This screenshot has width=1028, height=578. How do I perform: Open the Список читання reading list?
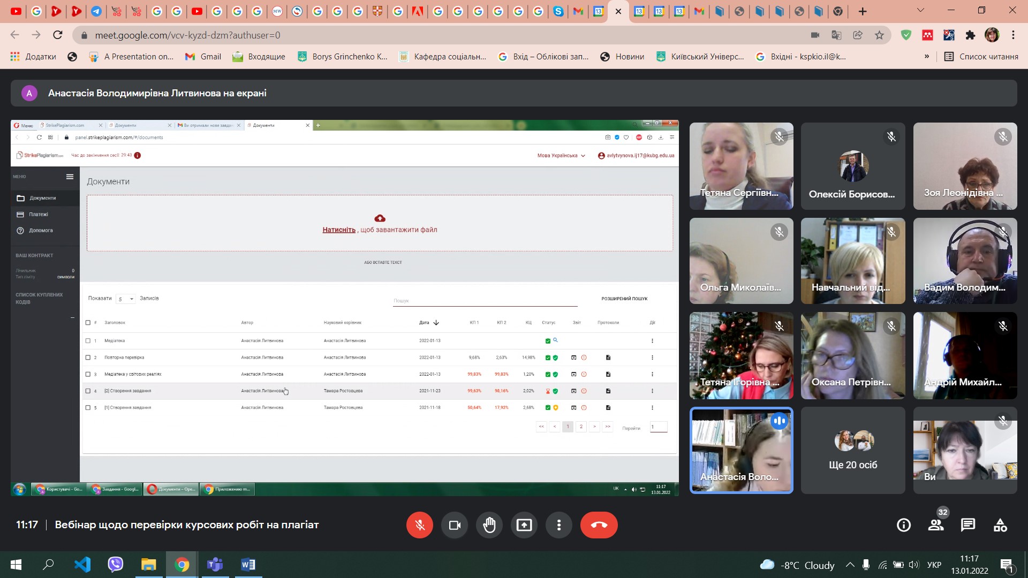click(x=981, y=57)
